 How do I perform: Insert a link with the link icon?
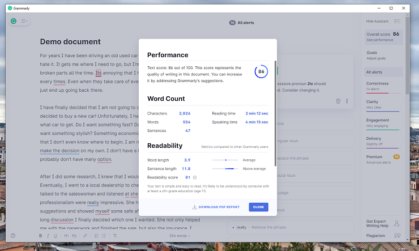coord(85,236)
